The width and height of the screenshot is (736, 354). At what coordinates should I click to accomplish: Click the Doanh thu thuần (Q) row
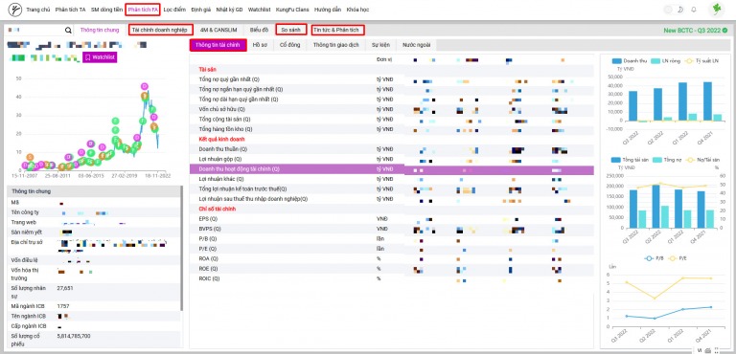(x=391, y=149)
